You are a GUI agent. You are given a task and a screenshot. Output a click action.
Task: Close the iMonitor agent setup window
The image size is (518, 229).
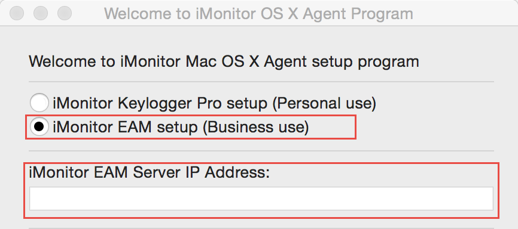click(17, 13)
